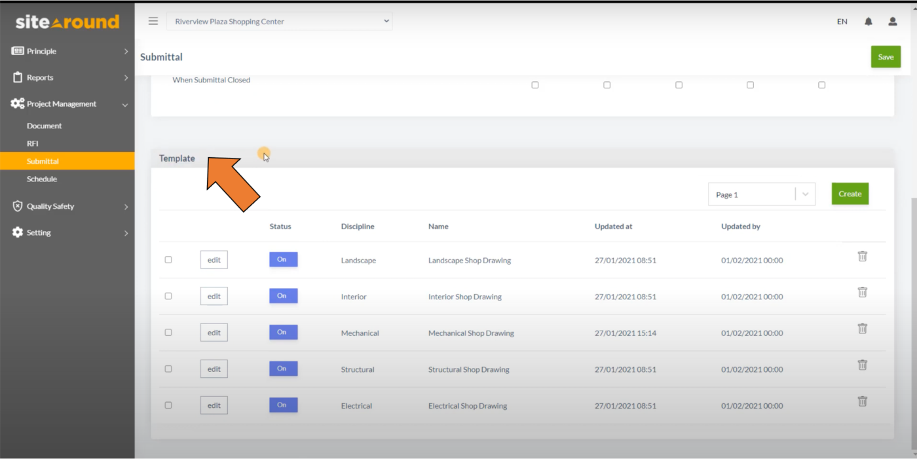This screenshot has width=917, height=459.
Task: Delete the Interior Shop Drawing template
Action: click(863, 292)
